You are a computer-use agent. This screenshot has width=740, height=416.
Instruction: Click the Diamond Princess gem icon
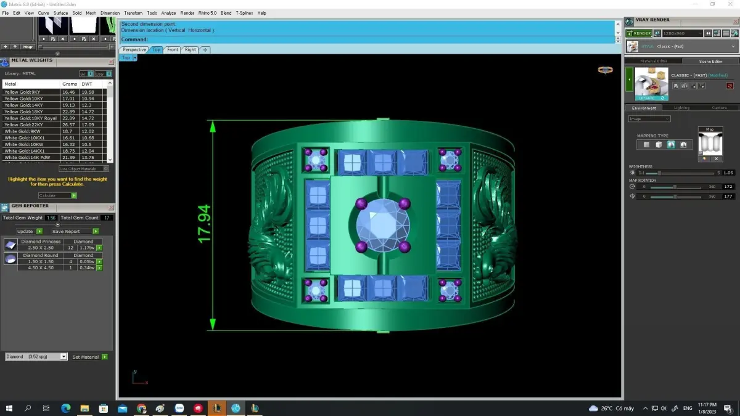tap(10, 245)
